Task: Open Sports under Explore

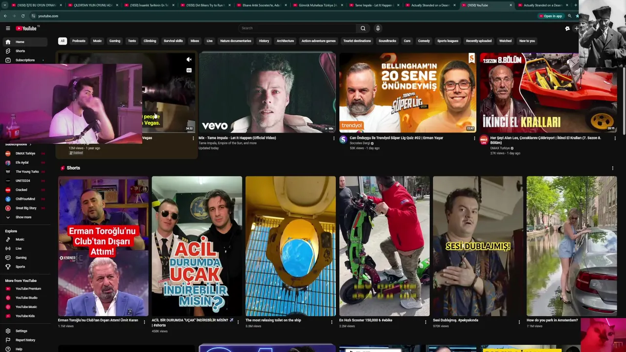Action: [20, 267]
